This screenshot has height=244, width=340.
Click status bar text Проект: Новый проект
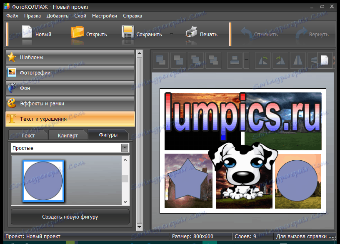coord(33,237)
